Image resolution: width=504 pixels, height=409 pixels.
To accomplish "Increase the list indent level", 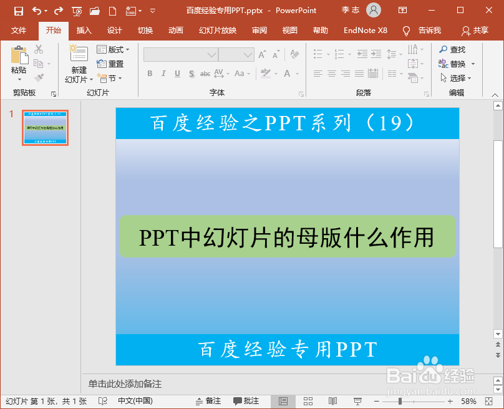I will 376,54.
